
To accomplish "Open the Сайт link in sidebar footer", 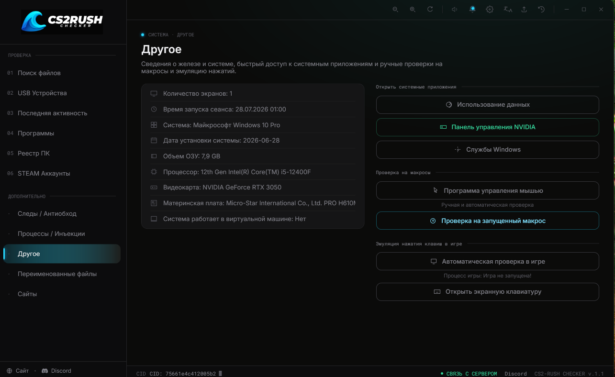I will (x=18, y=371).
